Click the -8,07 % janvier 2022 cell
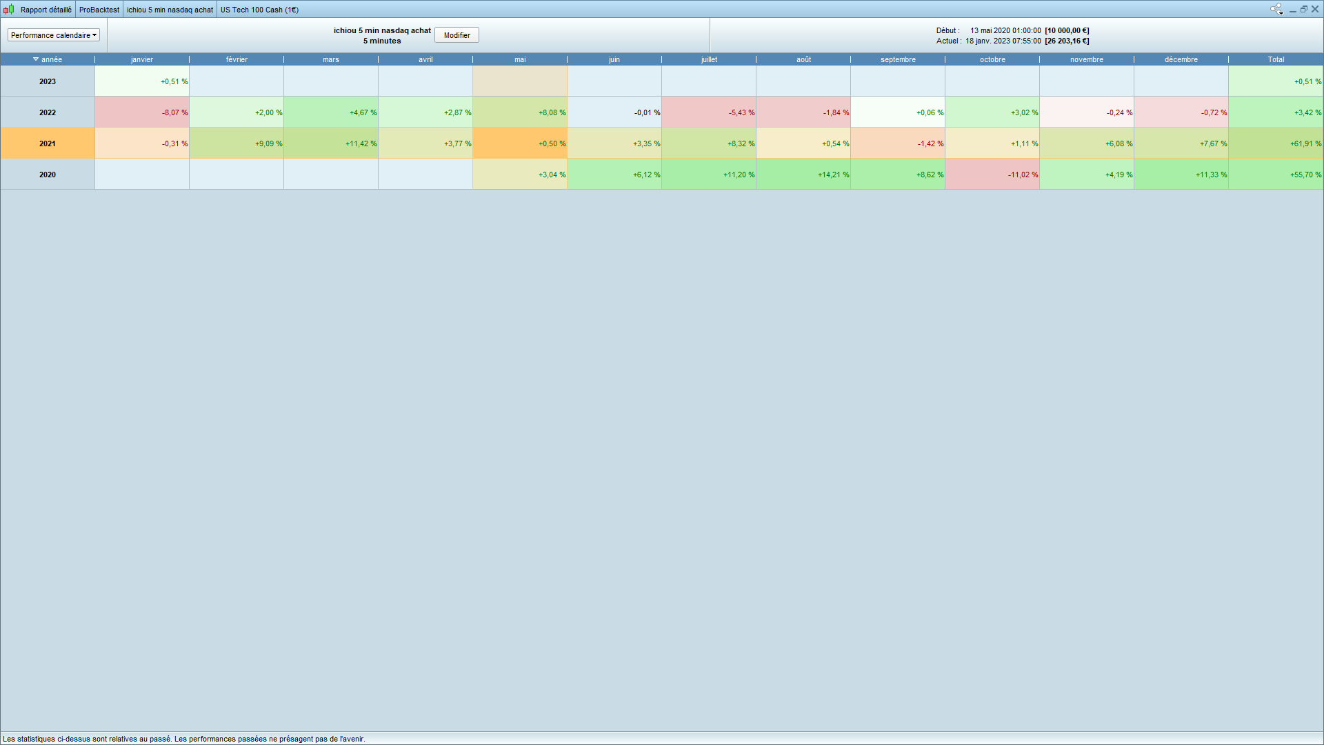 coord(142,112)
